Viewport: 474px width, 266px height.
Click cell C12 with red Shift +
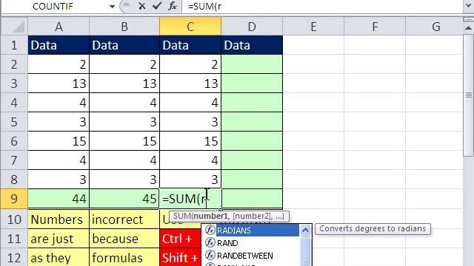coord(181,258)
